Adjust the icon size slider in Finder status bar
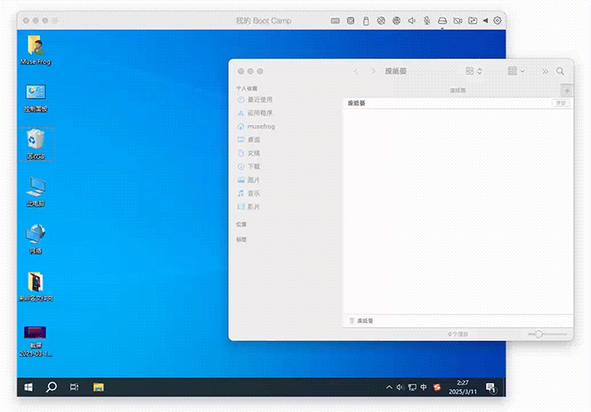591x412 pixels. coord(548,334)
